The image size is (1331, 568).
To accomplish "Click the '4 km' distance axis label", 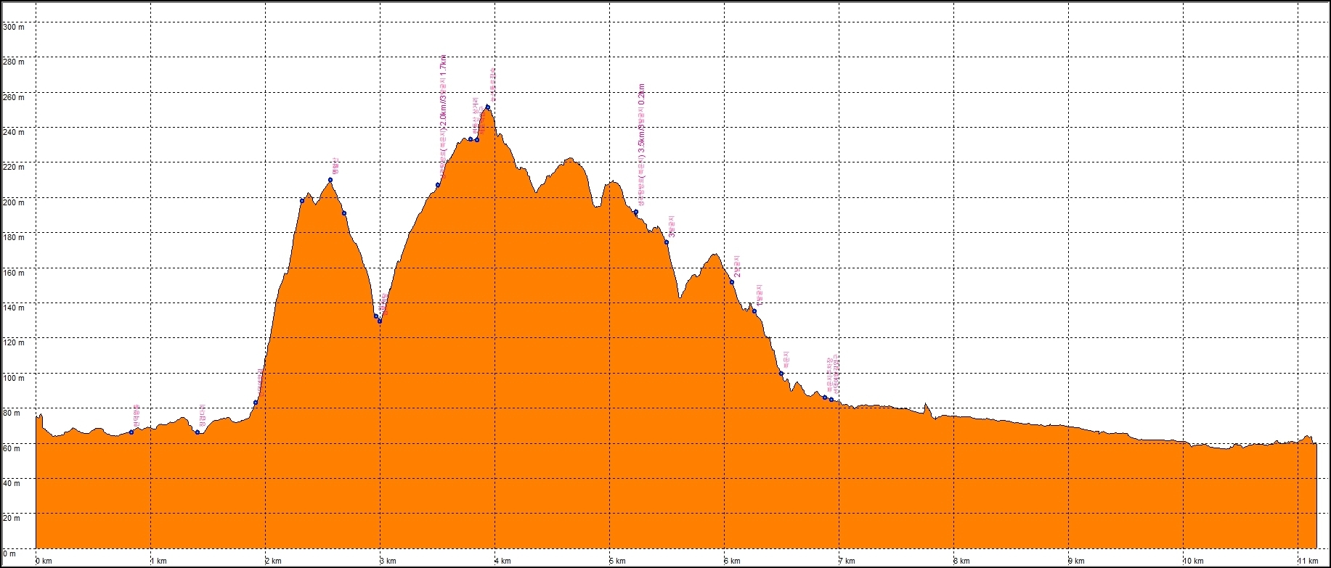I will [x=504, y=561].
